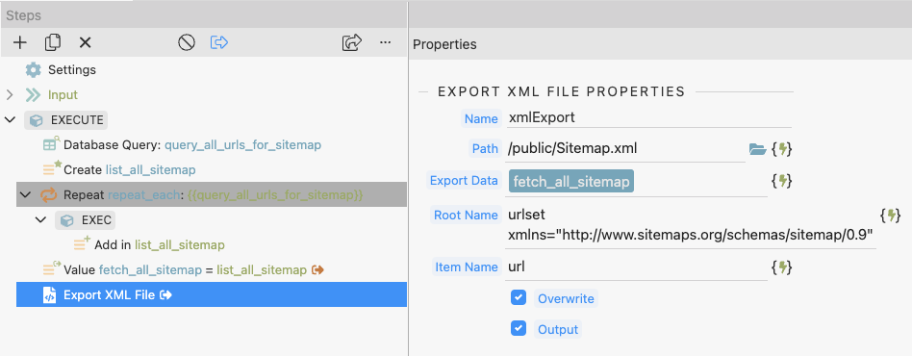Uncheck the Output checkbox
Screen dimensions: 912x356
pyautogui.click(x=519, y=328)
